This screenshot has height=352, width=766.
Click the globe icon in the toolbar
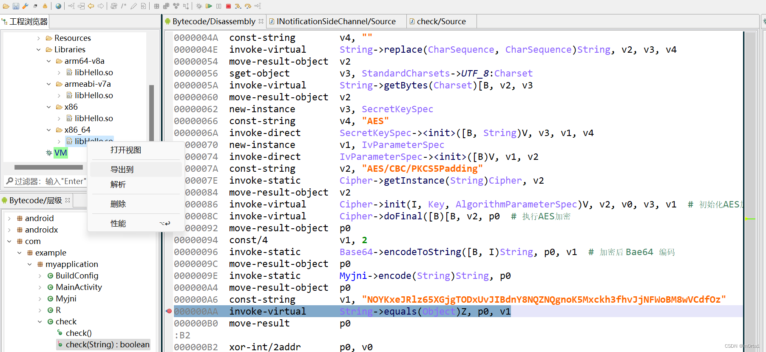(x=58, y=6)
